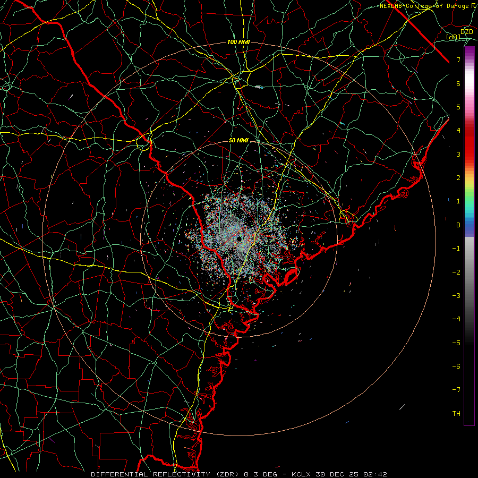
Task: Click the black radar site dot at center
Action: [239, 238]
